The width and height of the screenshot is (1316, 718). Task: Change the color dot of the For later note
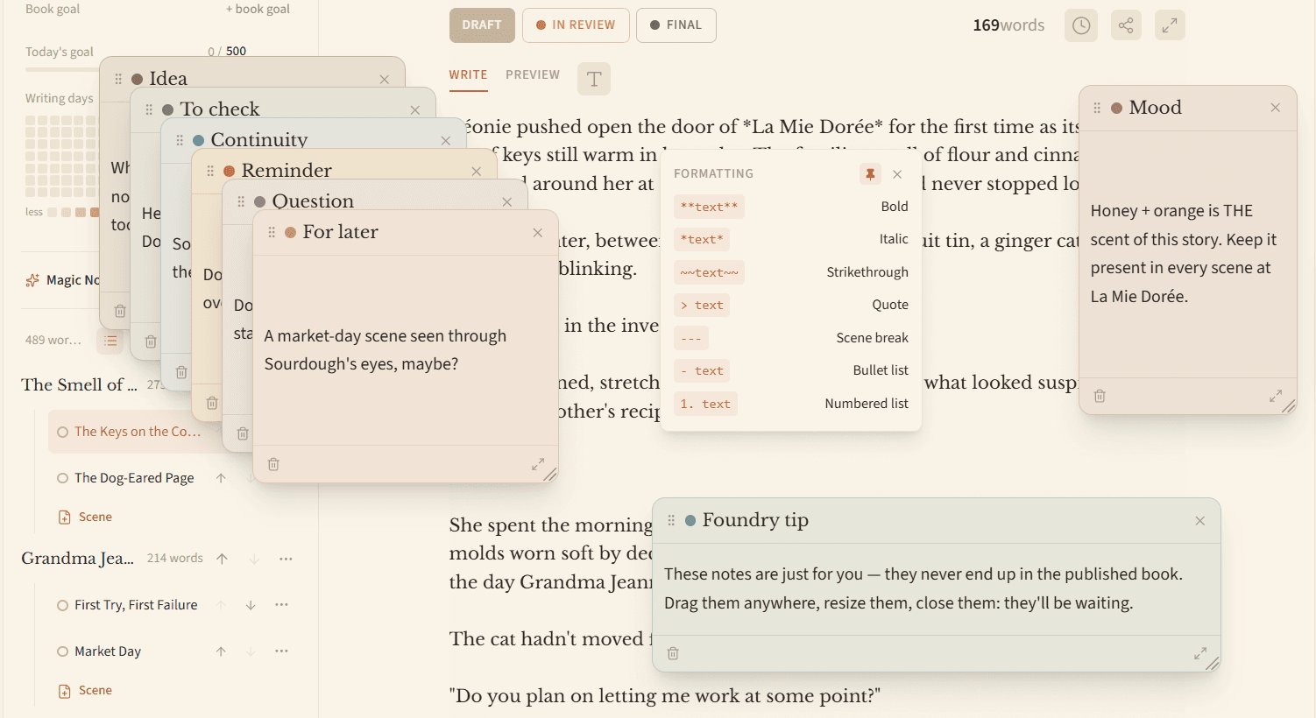coord(290,232)
